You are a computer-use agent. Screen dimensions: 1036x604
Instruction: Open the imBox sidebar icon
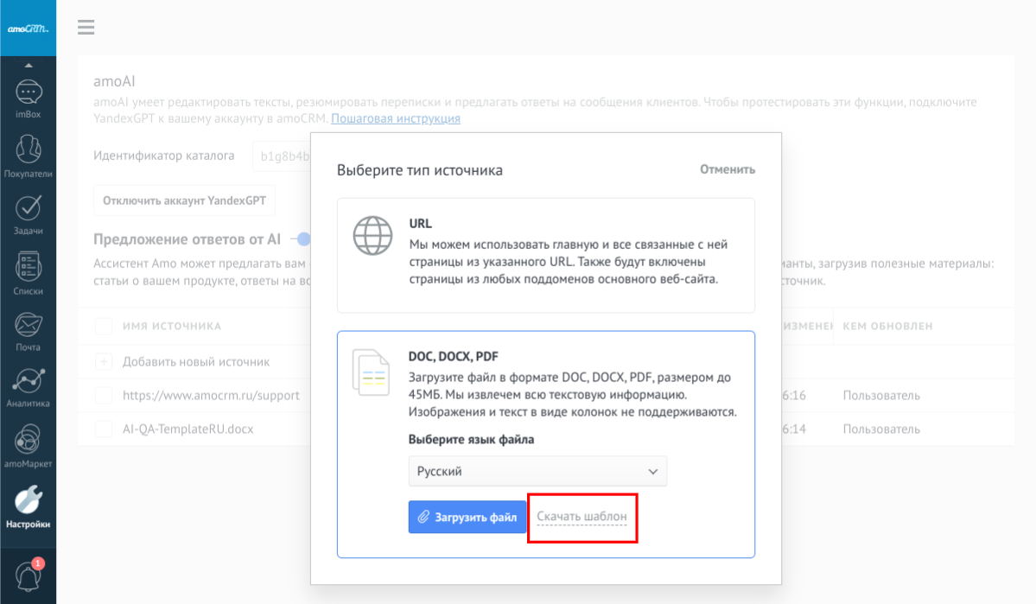[x=28, y=93]
